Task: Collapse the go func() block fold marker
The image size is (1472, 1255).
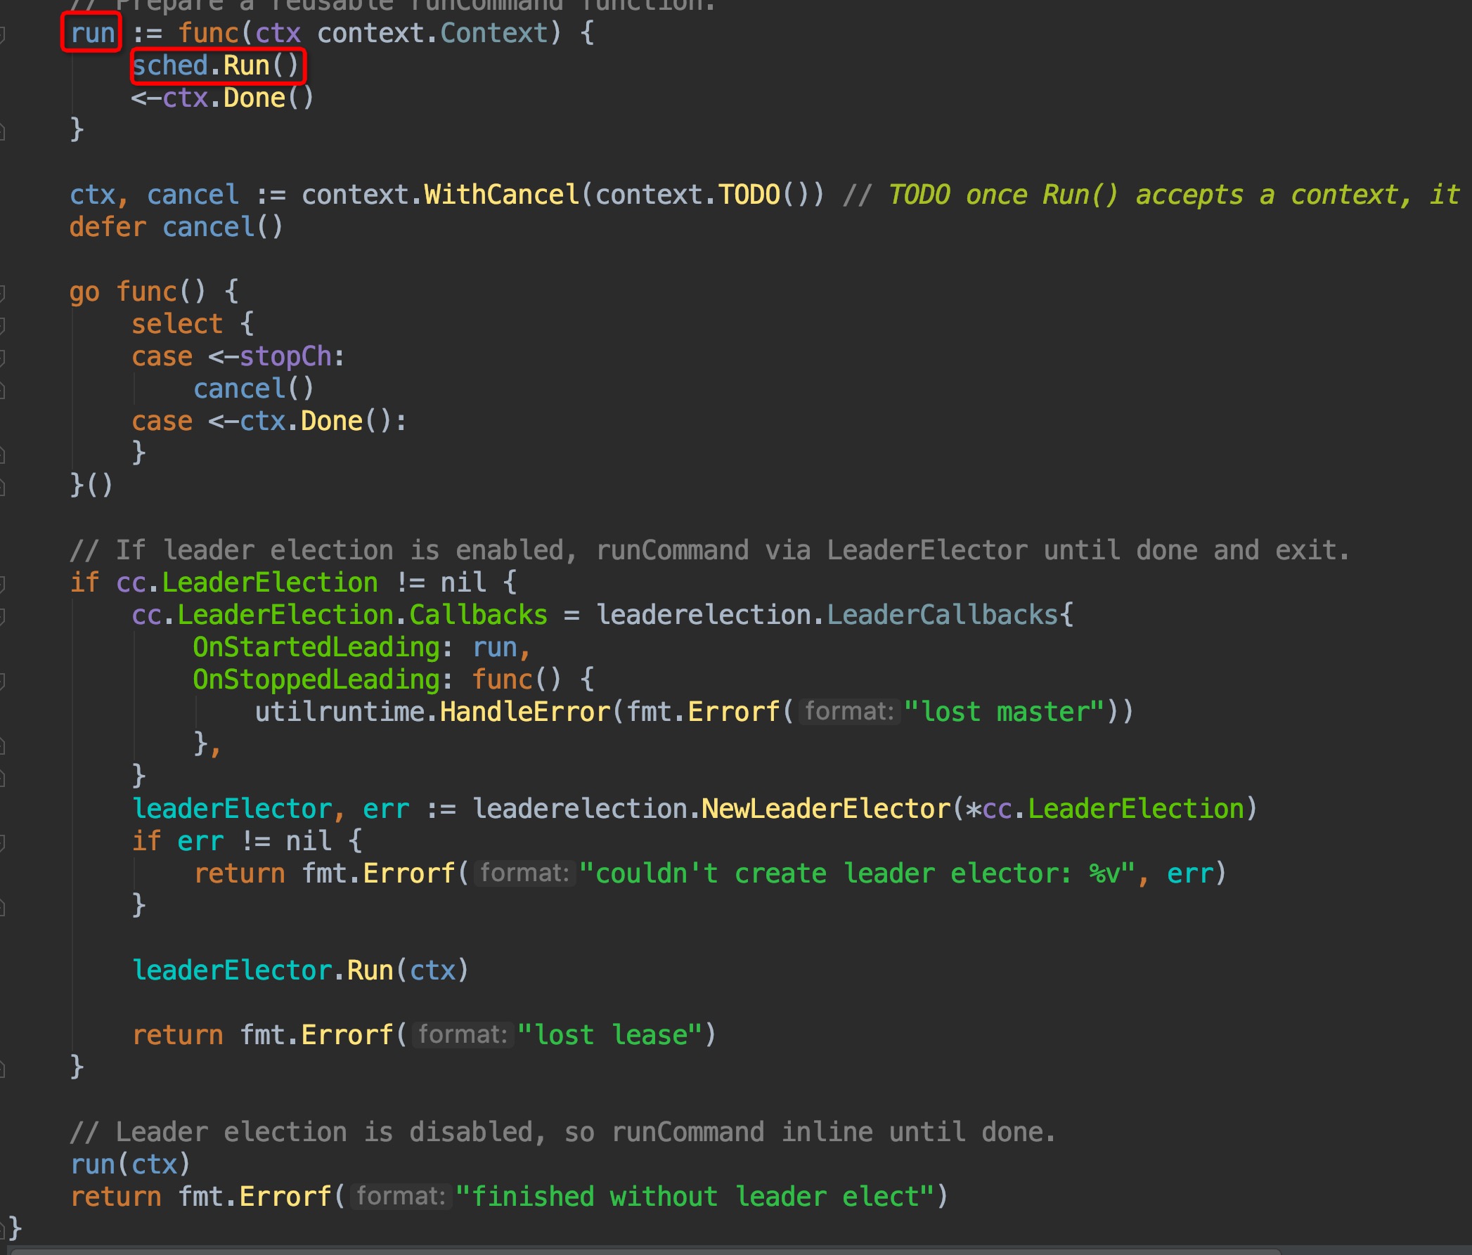Action: click(3, 292)
